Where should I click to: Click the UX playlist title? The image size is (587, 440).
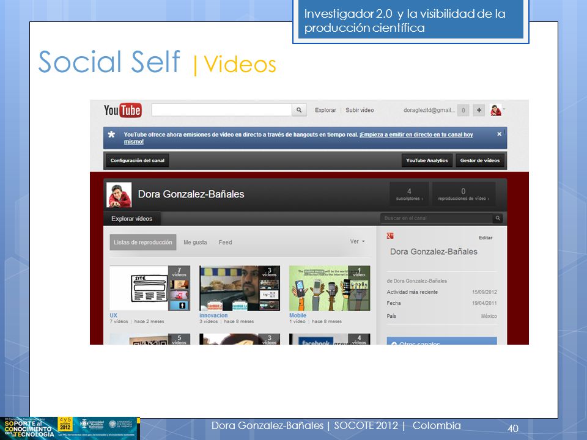coord(114,315)
